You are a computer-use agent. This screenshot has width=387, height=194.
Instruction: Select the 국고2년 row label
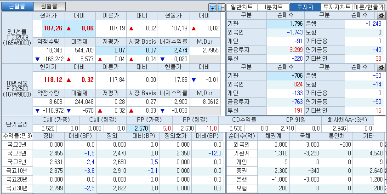(x=17, y=144)
